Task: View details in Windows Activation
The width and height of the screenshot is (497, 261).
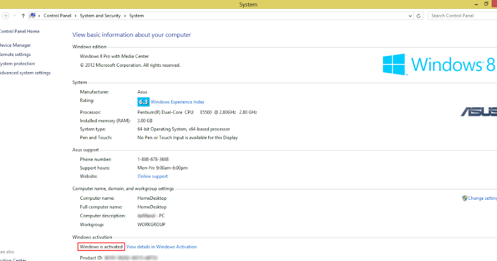Action: [162, 247]
